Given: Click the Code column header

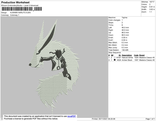Looking at the screenshot, I should point(136,55).
